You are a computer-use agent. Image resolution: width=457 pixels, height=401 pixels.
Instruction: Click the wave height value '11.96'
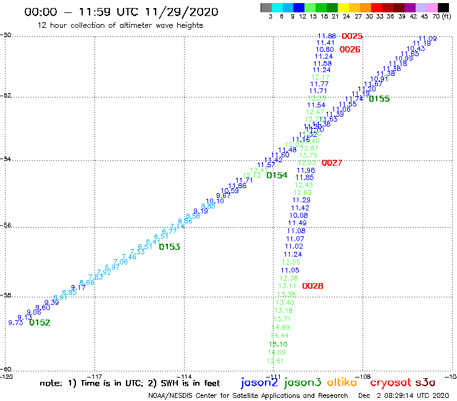point(306,170)
